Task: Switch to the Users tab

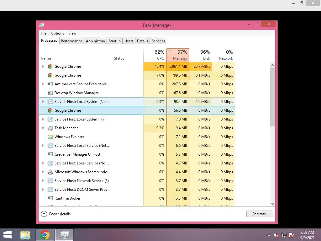Action: coord(129,41)
